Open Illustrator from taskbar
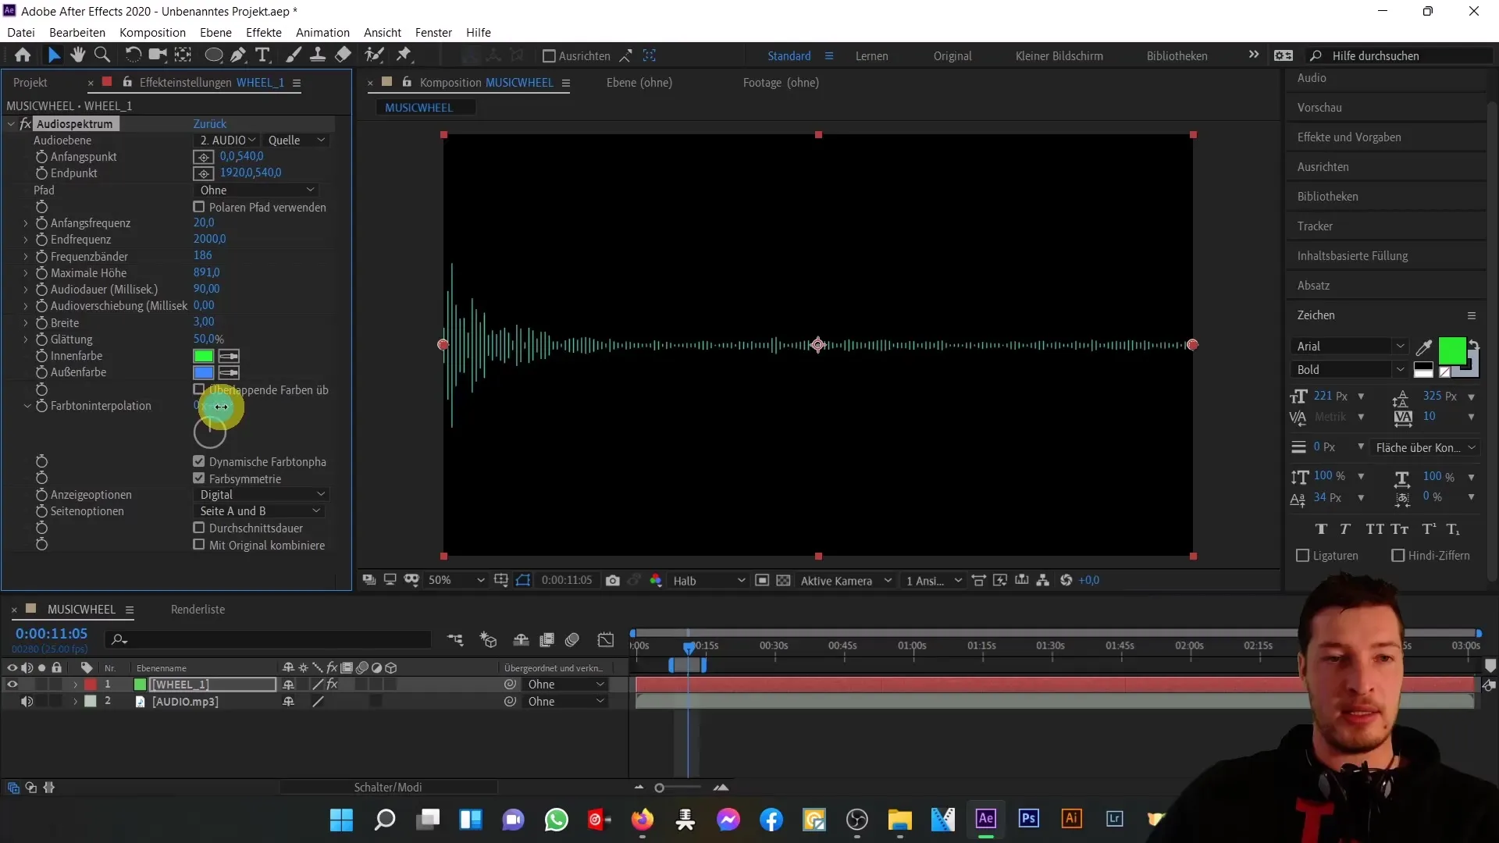 point(1071,819)
